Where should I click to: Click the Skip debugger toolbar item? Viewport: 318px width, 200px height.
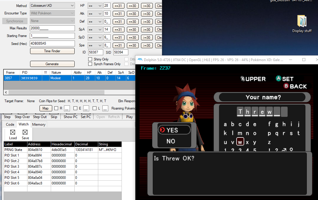tap(54, 117)
